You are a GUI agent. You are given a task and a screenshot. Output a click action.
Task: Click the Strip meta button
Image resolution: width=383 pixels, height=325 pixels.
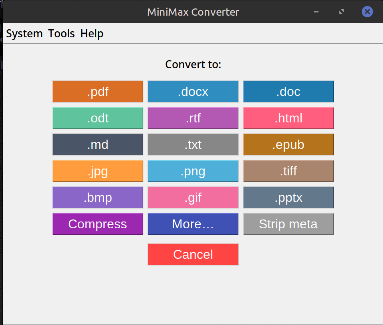click(x=288, y=224)
